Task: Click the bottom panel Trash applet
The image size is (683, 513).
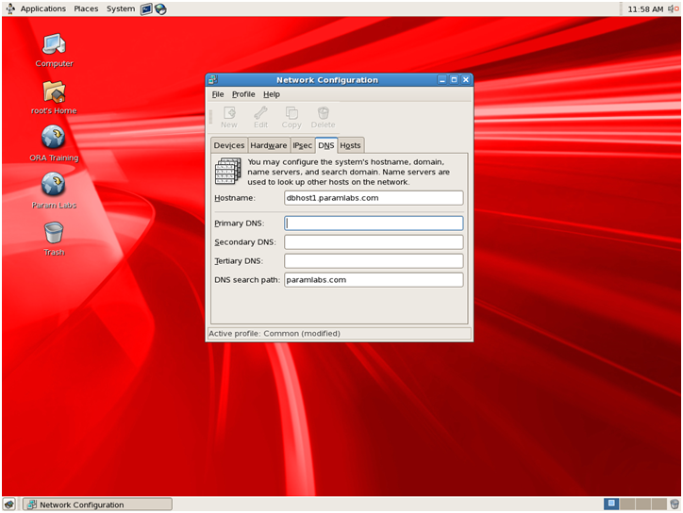Action: [675, 505]
